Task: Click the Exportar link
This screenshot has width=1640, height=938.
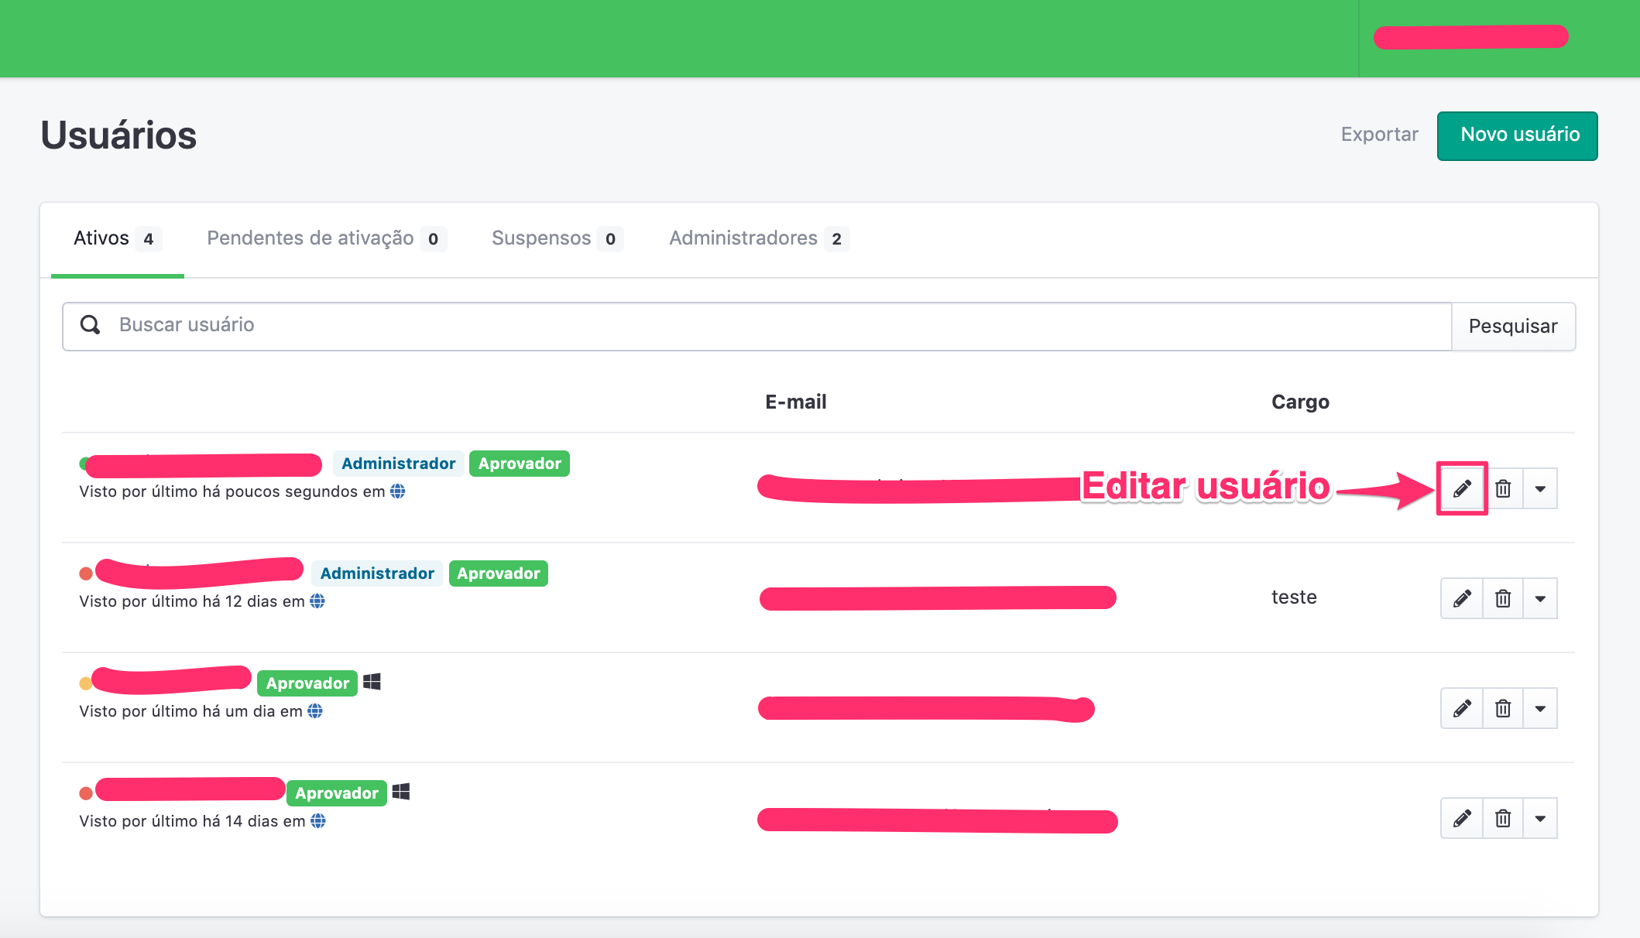Action: tap(1380, 135)
